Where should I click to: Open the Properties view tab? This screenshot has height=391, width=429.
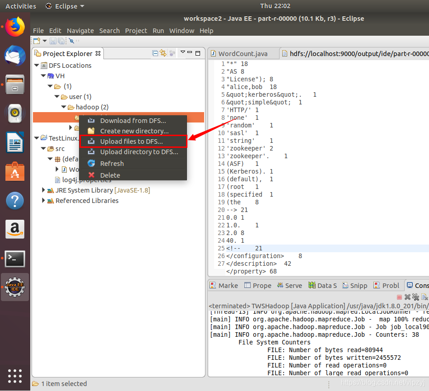click(x=258, y=286)
